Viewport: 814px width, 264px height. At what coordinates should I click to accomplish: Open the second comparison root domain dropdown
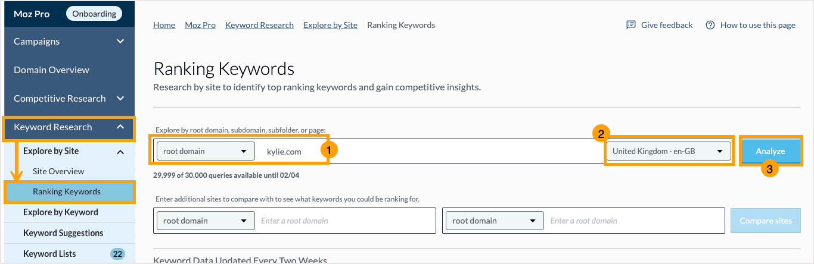494,221
